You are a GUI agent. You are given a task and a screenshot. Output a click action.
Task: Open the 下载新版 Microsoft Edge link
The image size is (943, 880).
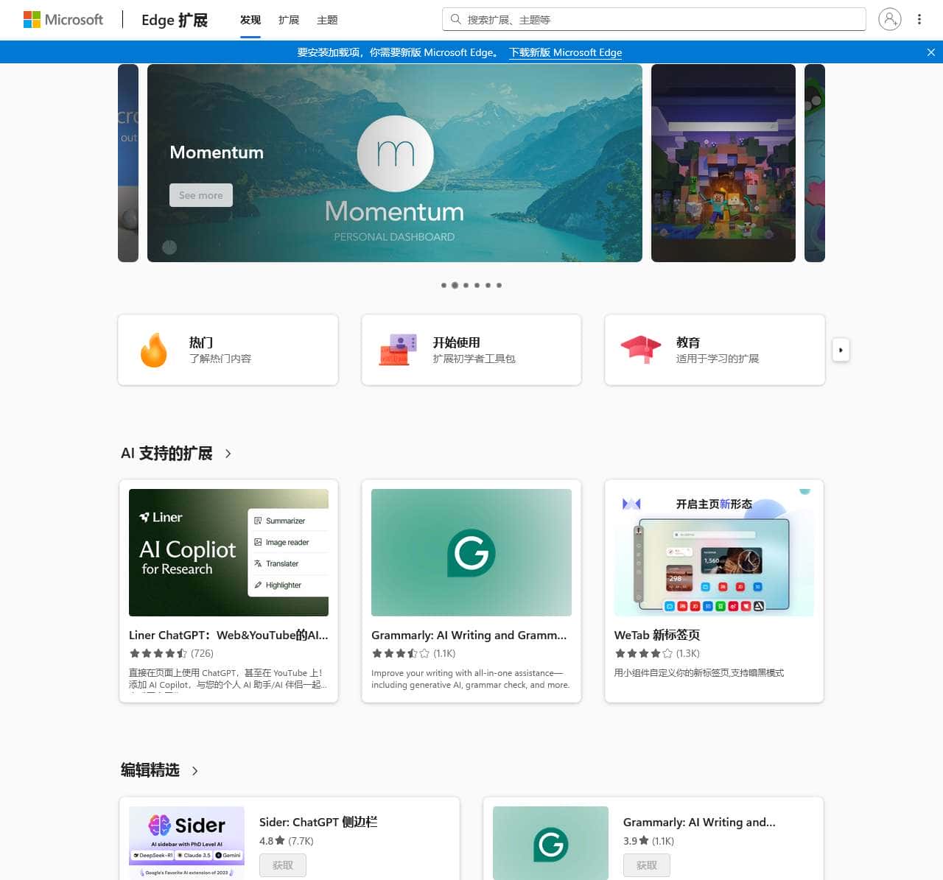(565, 52)
